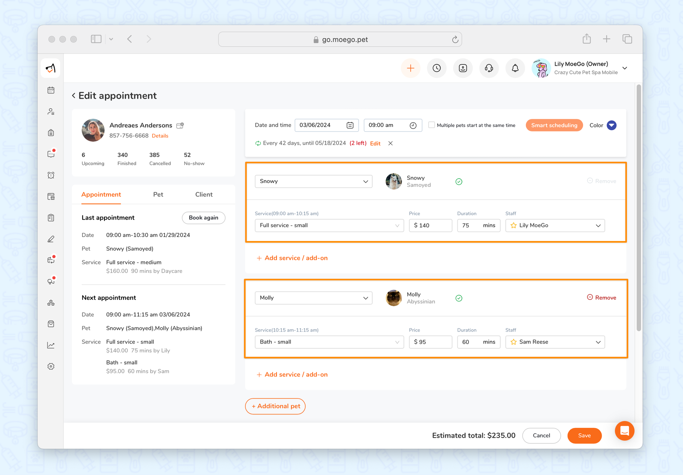Open the calendar icon in sidebar
This screenshot has width=683, height=475.
click(x=51, y=90)
